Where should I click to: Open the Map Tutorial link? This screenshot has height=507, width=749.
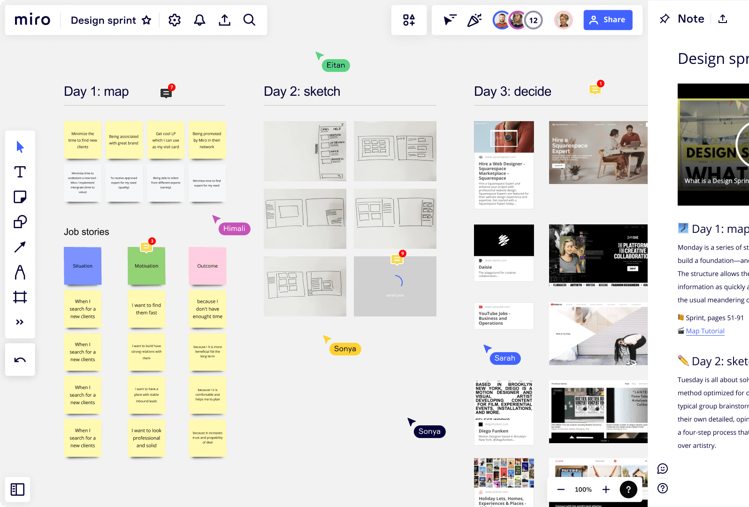click(x=705, y=331)
